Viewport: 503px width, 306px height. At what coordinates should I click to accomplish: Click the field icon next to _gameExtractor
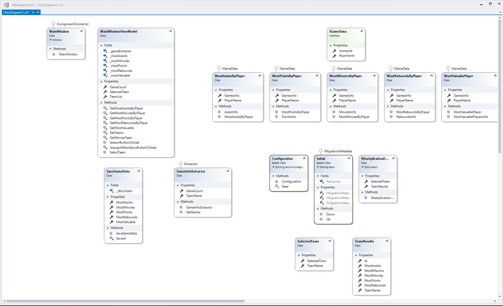coord(105,51)
